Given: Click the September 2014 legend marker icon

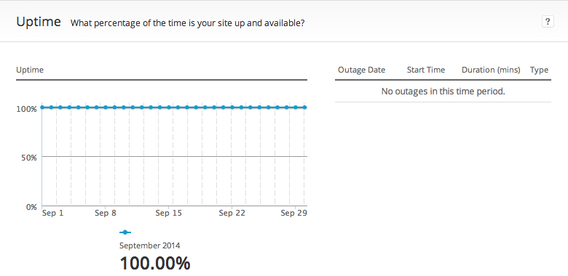Looking at the screenshot, I should (125, 232).
